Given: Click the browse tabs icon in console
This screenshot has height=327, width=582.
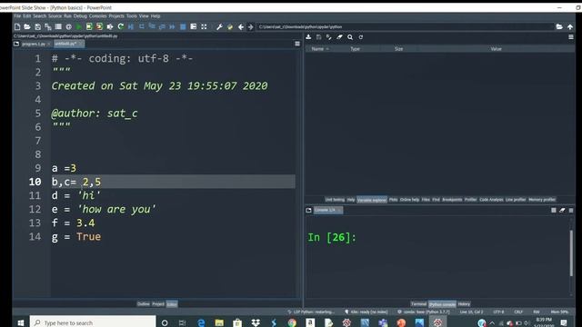Looking at the screenshot, I should (x=308, y=210).
